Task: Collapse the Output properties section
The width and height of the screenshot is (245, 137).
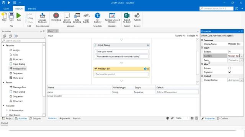Action: pyautogui.click(x=202, y=76)
